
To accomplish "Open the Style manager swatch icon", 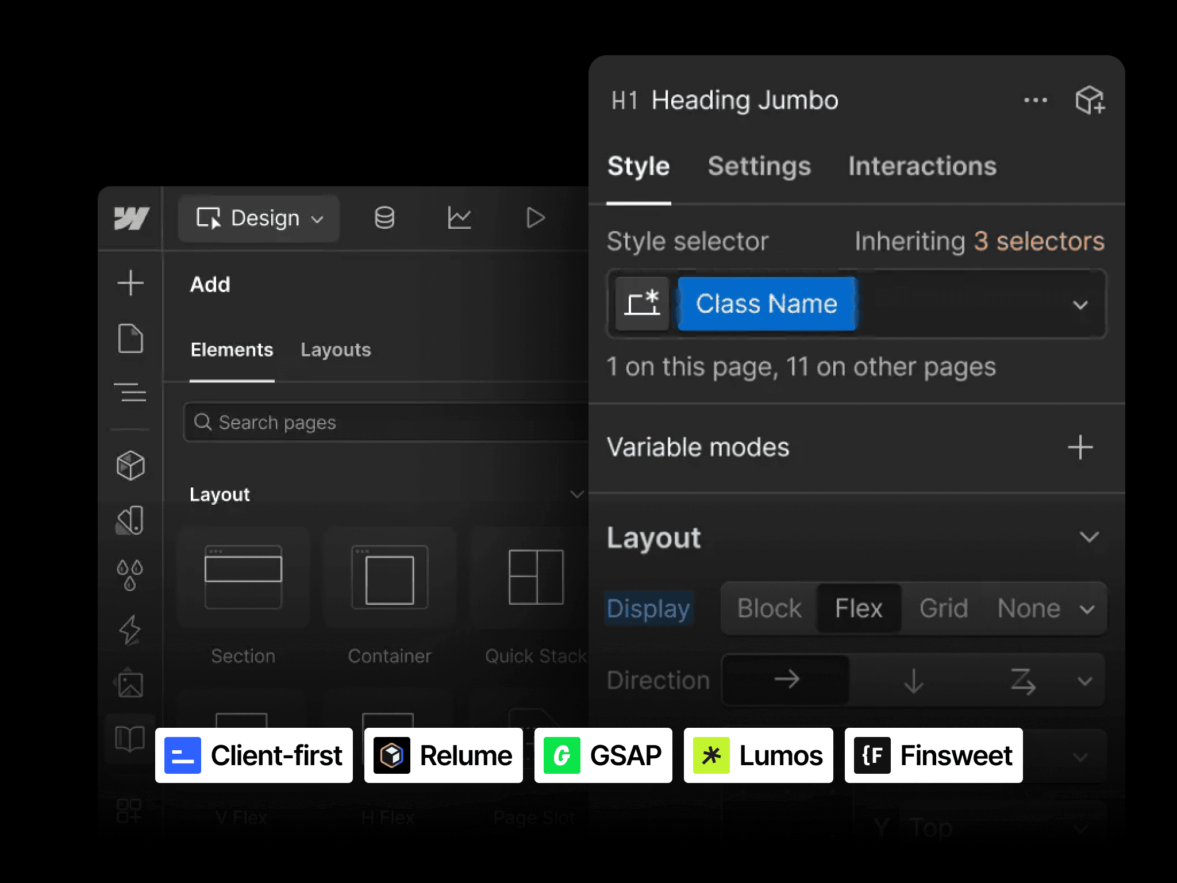I will coord(130,520).
